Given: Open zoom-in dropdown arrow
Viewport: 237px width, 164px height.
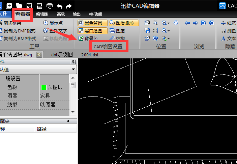Looking at the screenshot, I should [169, 23].
